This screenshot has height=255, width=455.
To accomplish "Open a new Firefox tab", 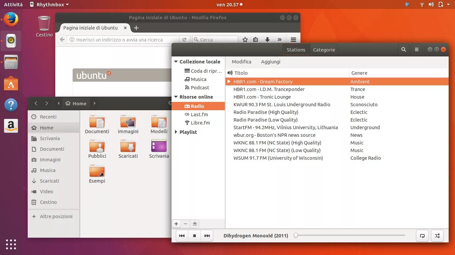I will (136, 28).
